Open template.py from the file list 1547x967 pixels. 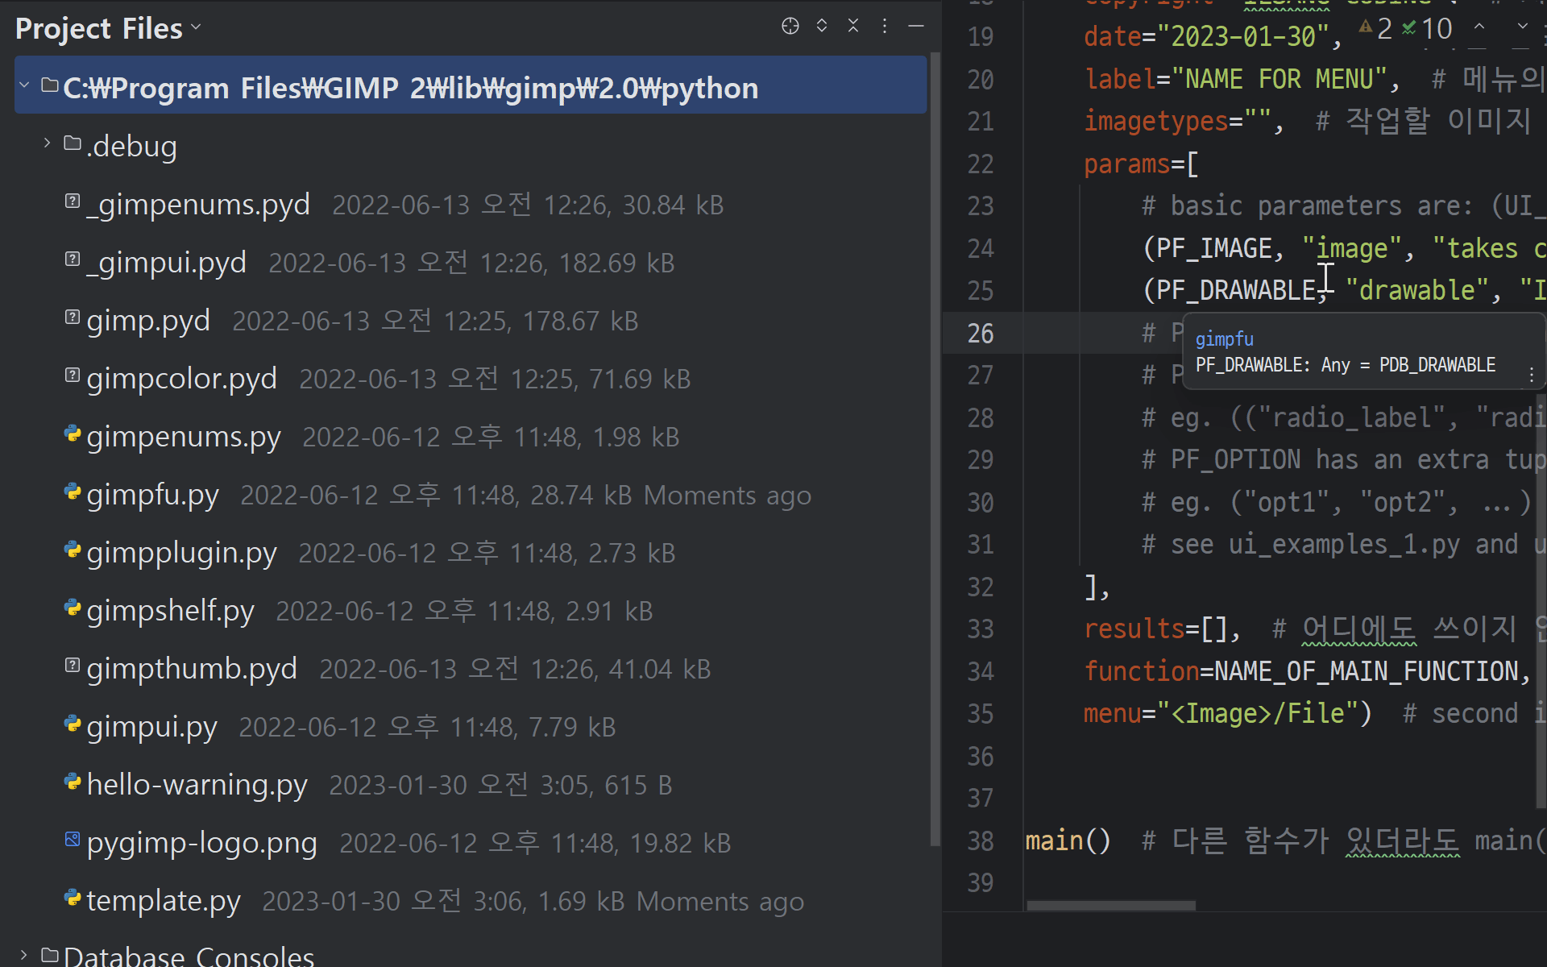click(163, 901)
